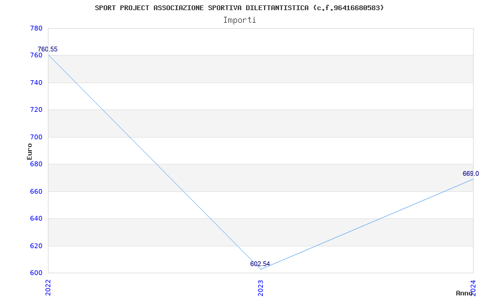Viewport: 479px width, 299px height.
Task: Click the chart title SPORT PROJECT ASSOCIAZIONE SPORTIVA DILETTANTISTICA
Action: (x=239, y=8)
